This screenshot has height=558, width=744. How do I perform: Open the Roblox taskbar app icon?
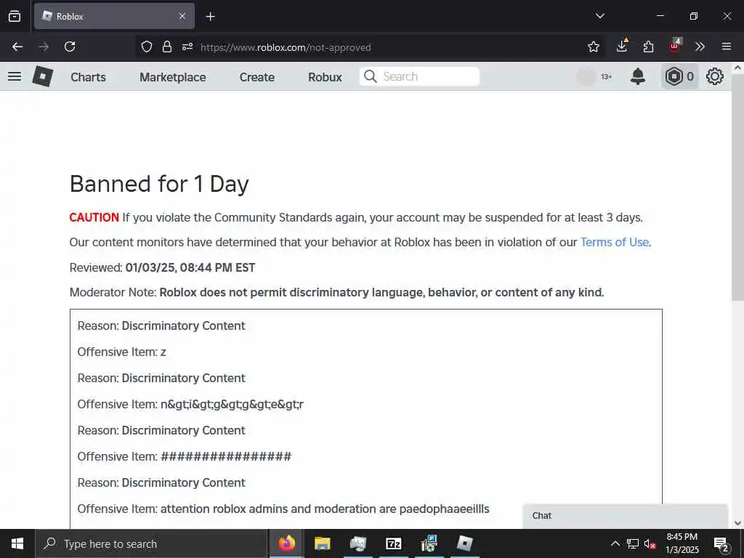(x=465, y=543)
